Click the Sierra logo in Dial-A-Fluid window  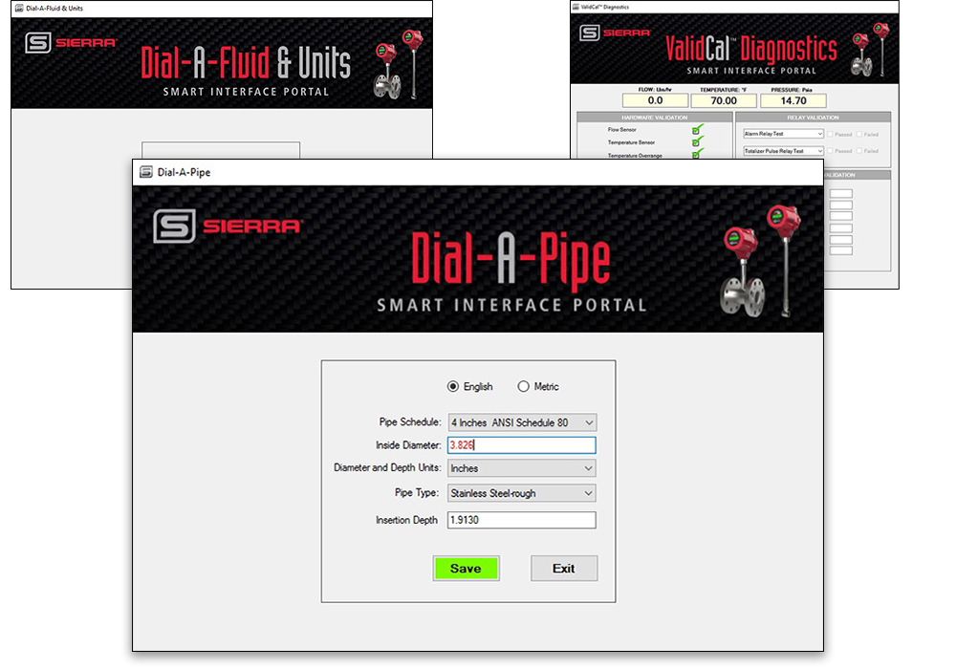click(71, 43)
